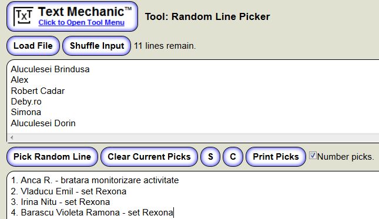Clear the current picks
Screen dimensions: 379x219
149,157
